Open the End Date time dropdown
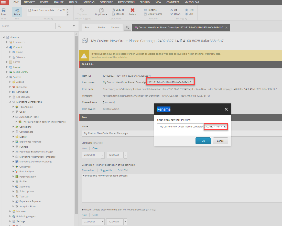 (125, 221)
